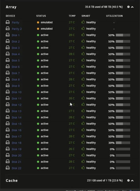This screenshot has width=140, height=191.
Task: Click the SMART thumbs-up icon for Parity
Action: coord(83,22)
